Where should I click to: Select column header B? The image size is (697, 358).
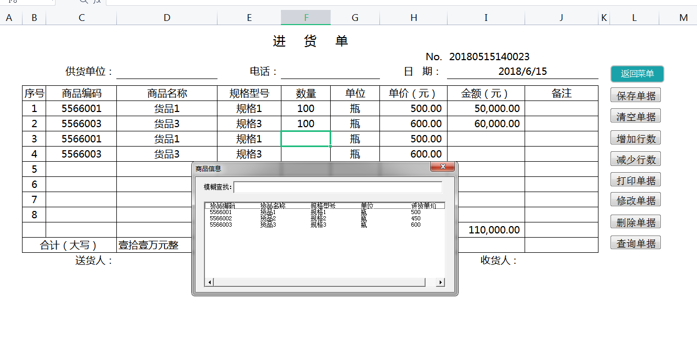pos(35,18)
